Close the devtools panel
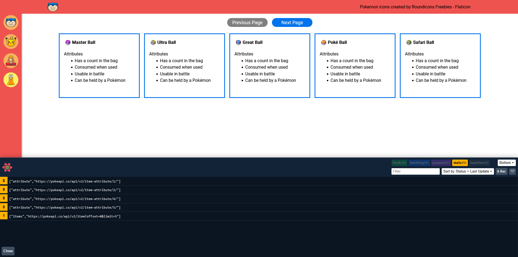518x257 pixels. pyautogui.click(x=8, y=251)
